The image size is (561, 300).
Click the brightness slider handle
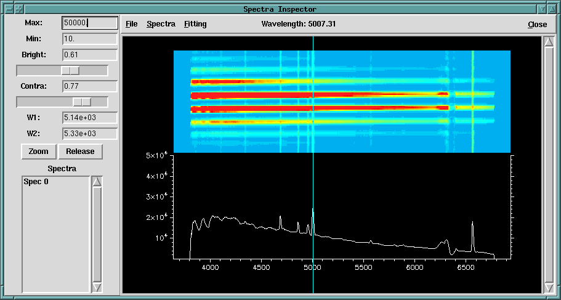70,70
